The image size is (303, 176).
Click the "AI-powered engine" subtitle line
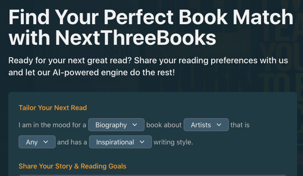point(91,72)
